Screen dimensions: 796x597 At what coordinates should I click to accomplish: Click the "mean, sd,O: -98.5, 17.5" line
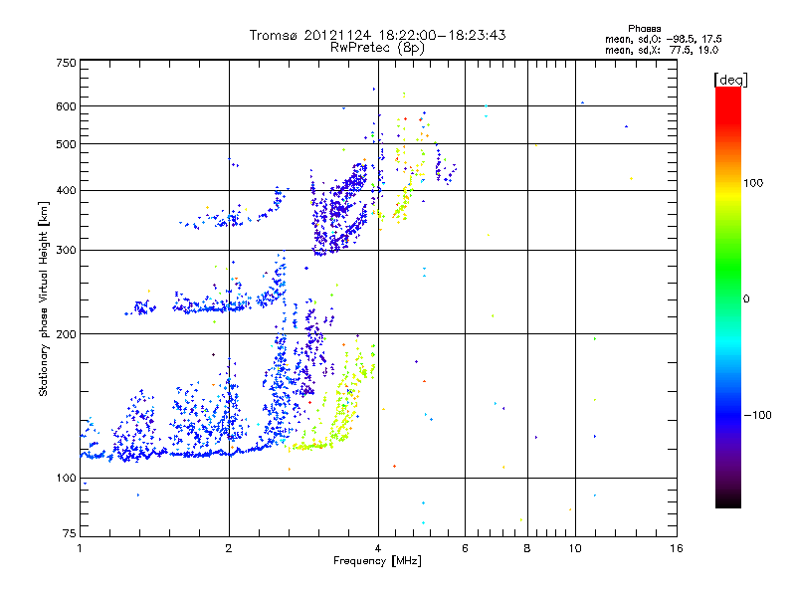pyautogui.click(x=663, y=39)
